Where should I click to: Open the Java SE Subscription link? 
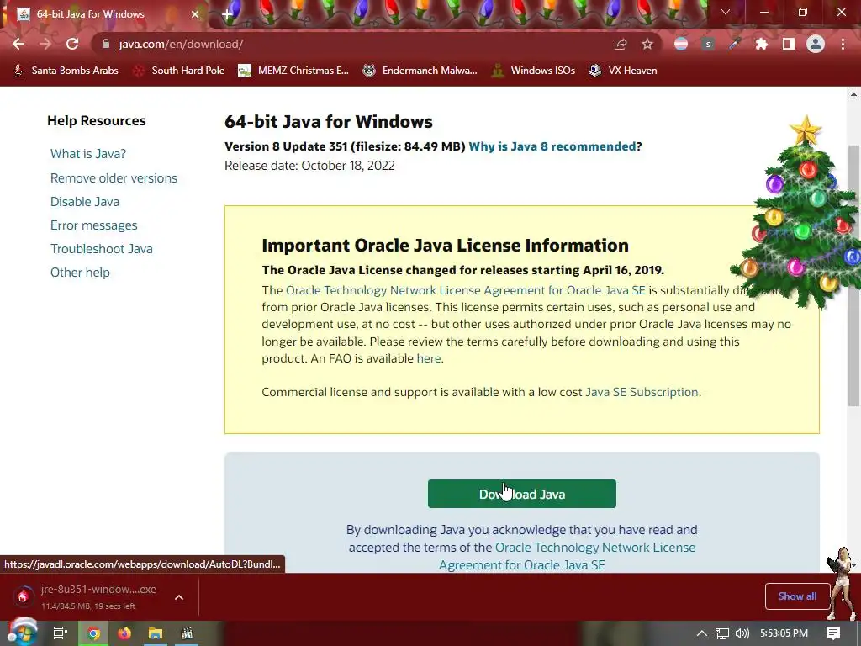[x=642, y=392]
